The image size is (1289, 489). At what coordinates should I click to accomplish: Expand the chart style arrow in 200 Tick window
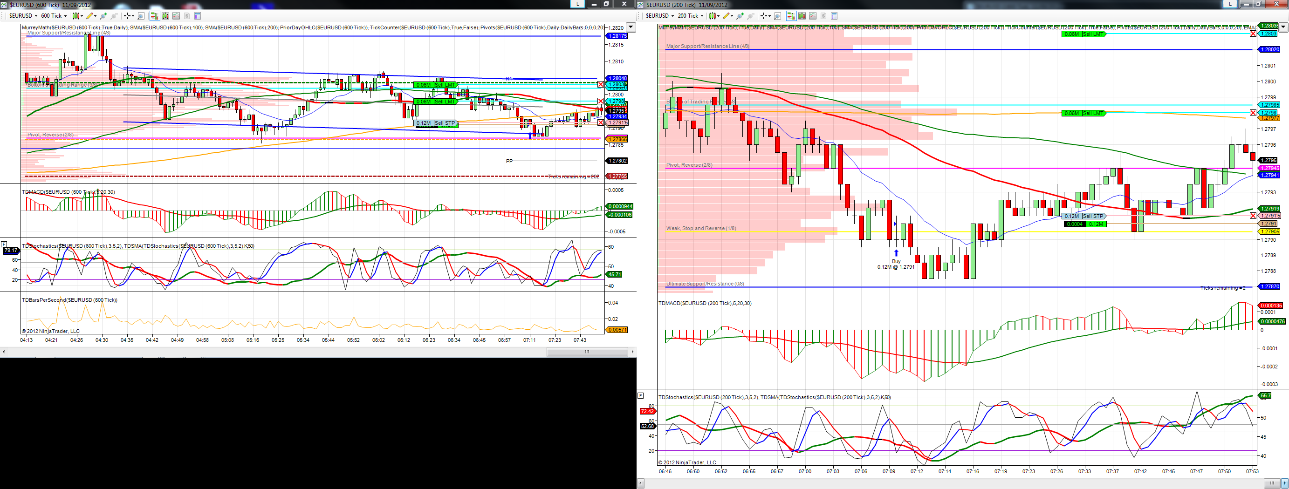pyautogui.click(x=719, y=16)
